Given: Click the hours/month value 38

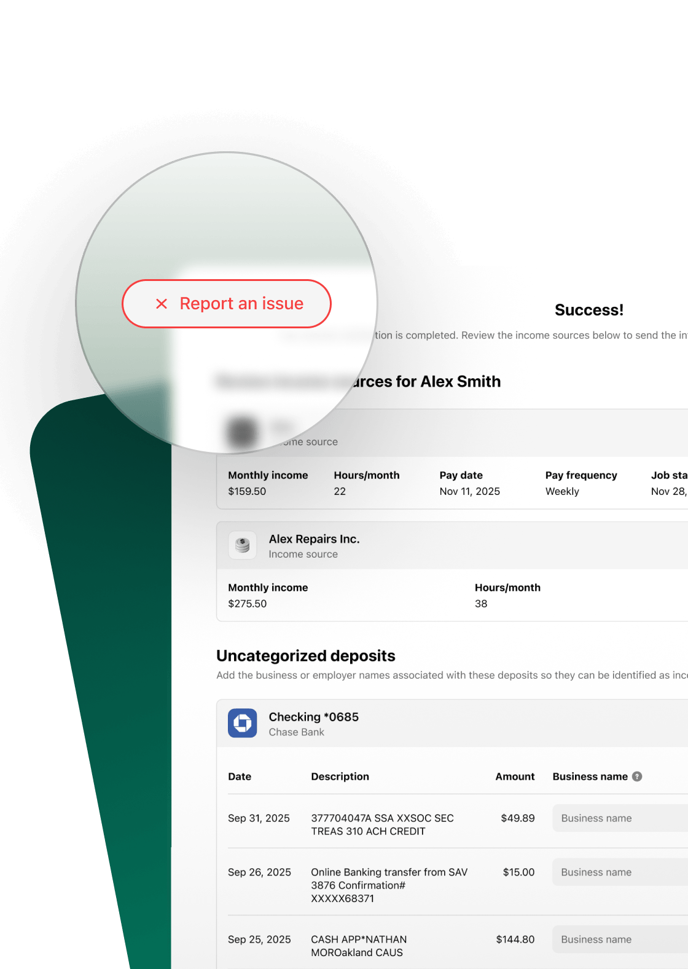Looking at the screenshot, I should (x=481, y=604).
